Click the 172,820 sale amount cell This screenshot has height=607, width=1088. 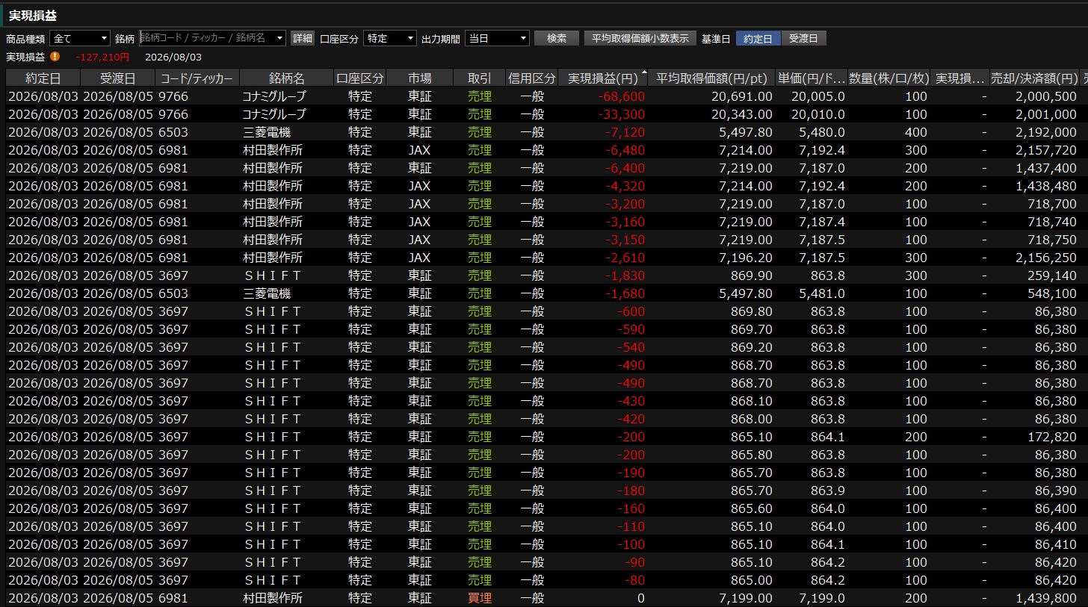(x=1051, y=437)
